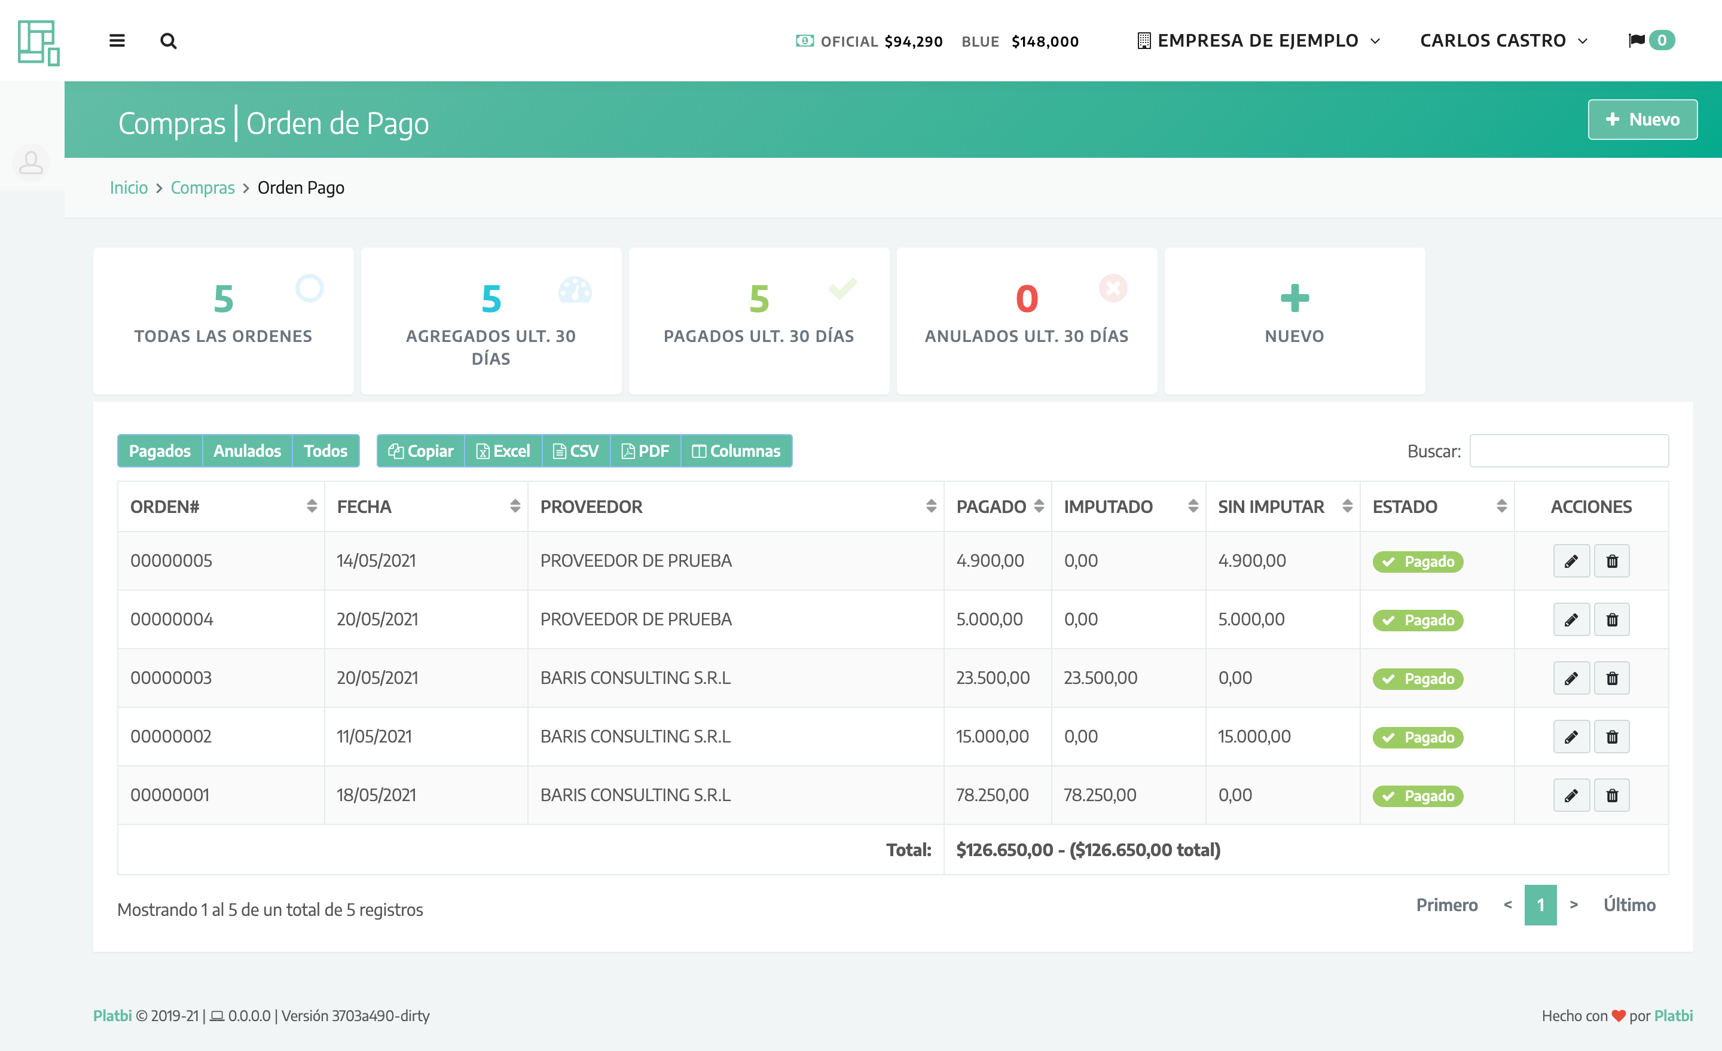This screenshot has height=1051, width=1722.
Task: Click the circle icon on Todas las Ordenes card
Action: [x=309, y=288]
